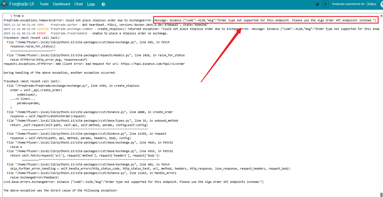
Task: Uncheck the auto-refresh checkbox
Action: (317, 4)
